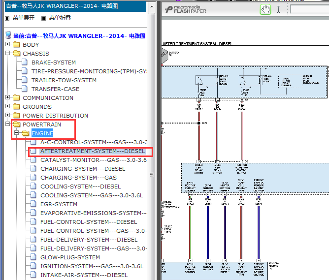Image resolution: width=329 pixels, height=280 pixels.
Task: Open A-C-CONTROL-SYSTEM---GAS document
Action: click(94, 142)
